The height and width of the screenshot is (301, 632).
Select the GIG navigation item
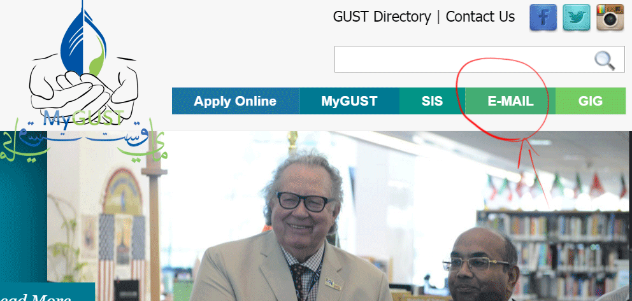pos(591,101)
